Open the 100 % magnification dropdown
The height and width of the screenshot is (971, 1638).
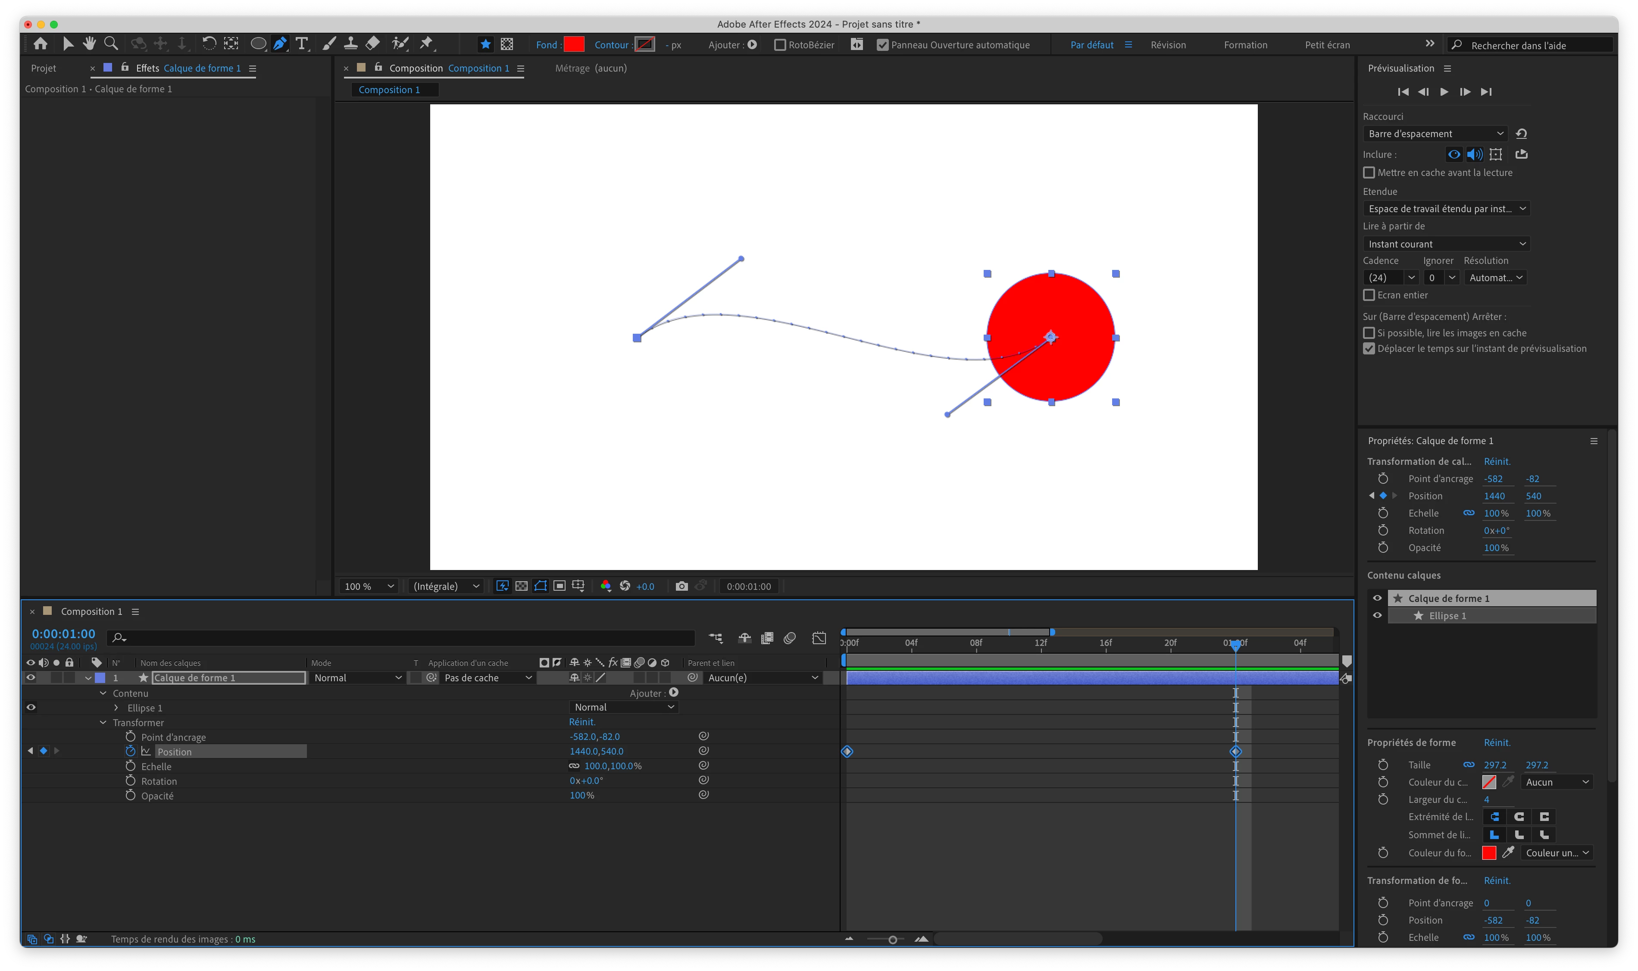click(x=369, y=586)
